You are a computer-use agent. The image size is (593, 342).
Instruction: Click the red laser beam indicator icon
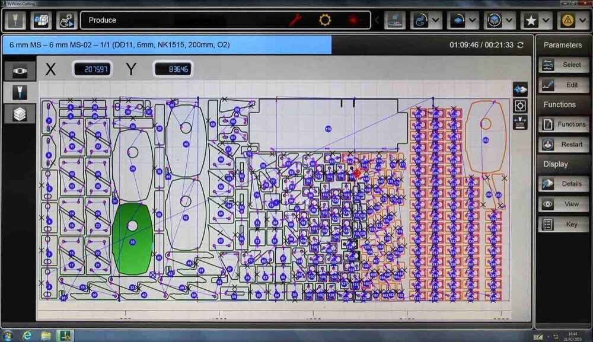pos(355,20)
